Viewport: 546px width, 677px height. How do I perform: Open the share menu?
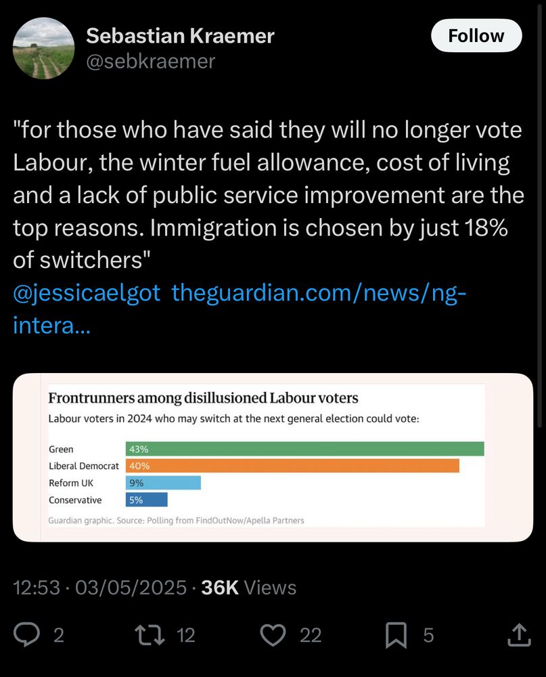click(x=518, y=635)
